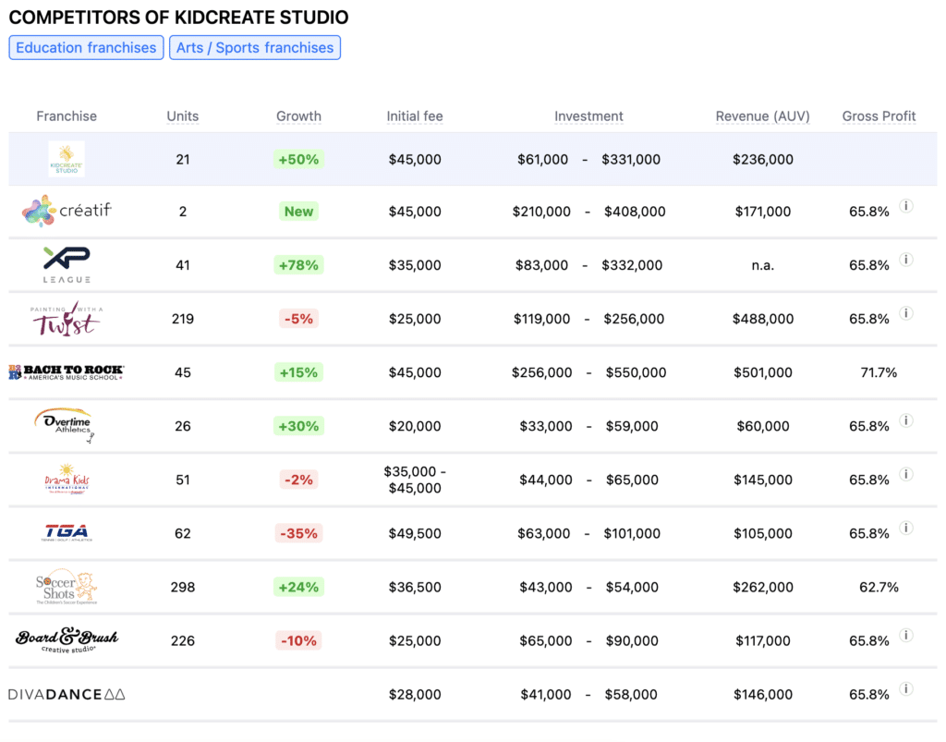Click info icon in Drama Kids row
Viewport: 946px width, 742px height.
905,474
